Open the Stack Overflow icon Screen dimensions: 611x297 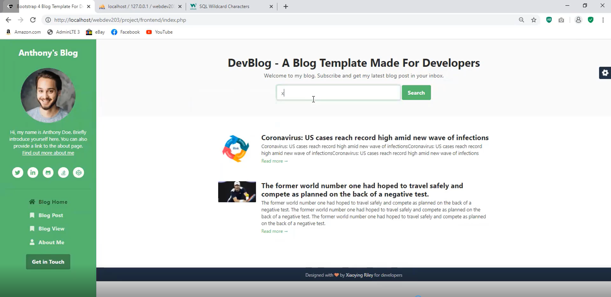63,172
